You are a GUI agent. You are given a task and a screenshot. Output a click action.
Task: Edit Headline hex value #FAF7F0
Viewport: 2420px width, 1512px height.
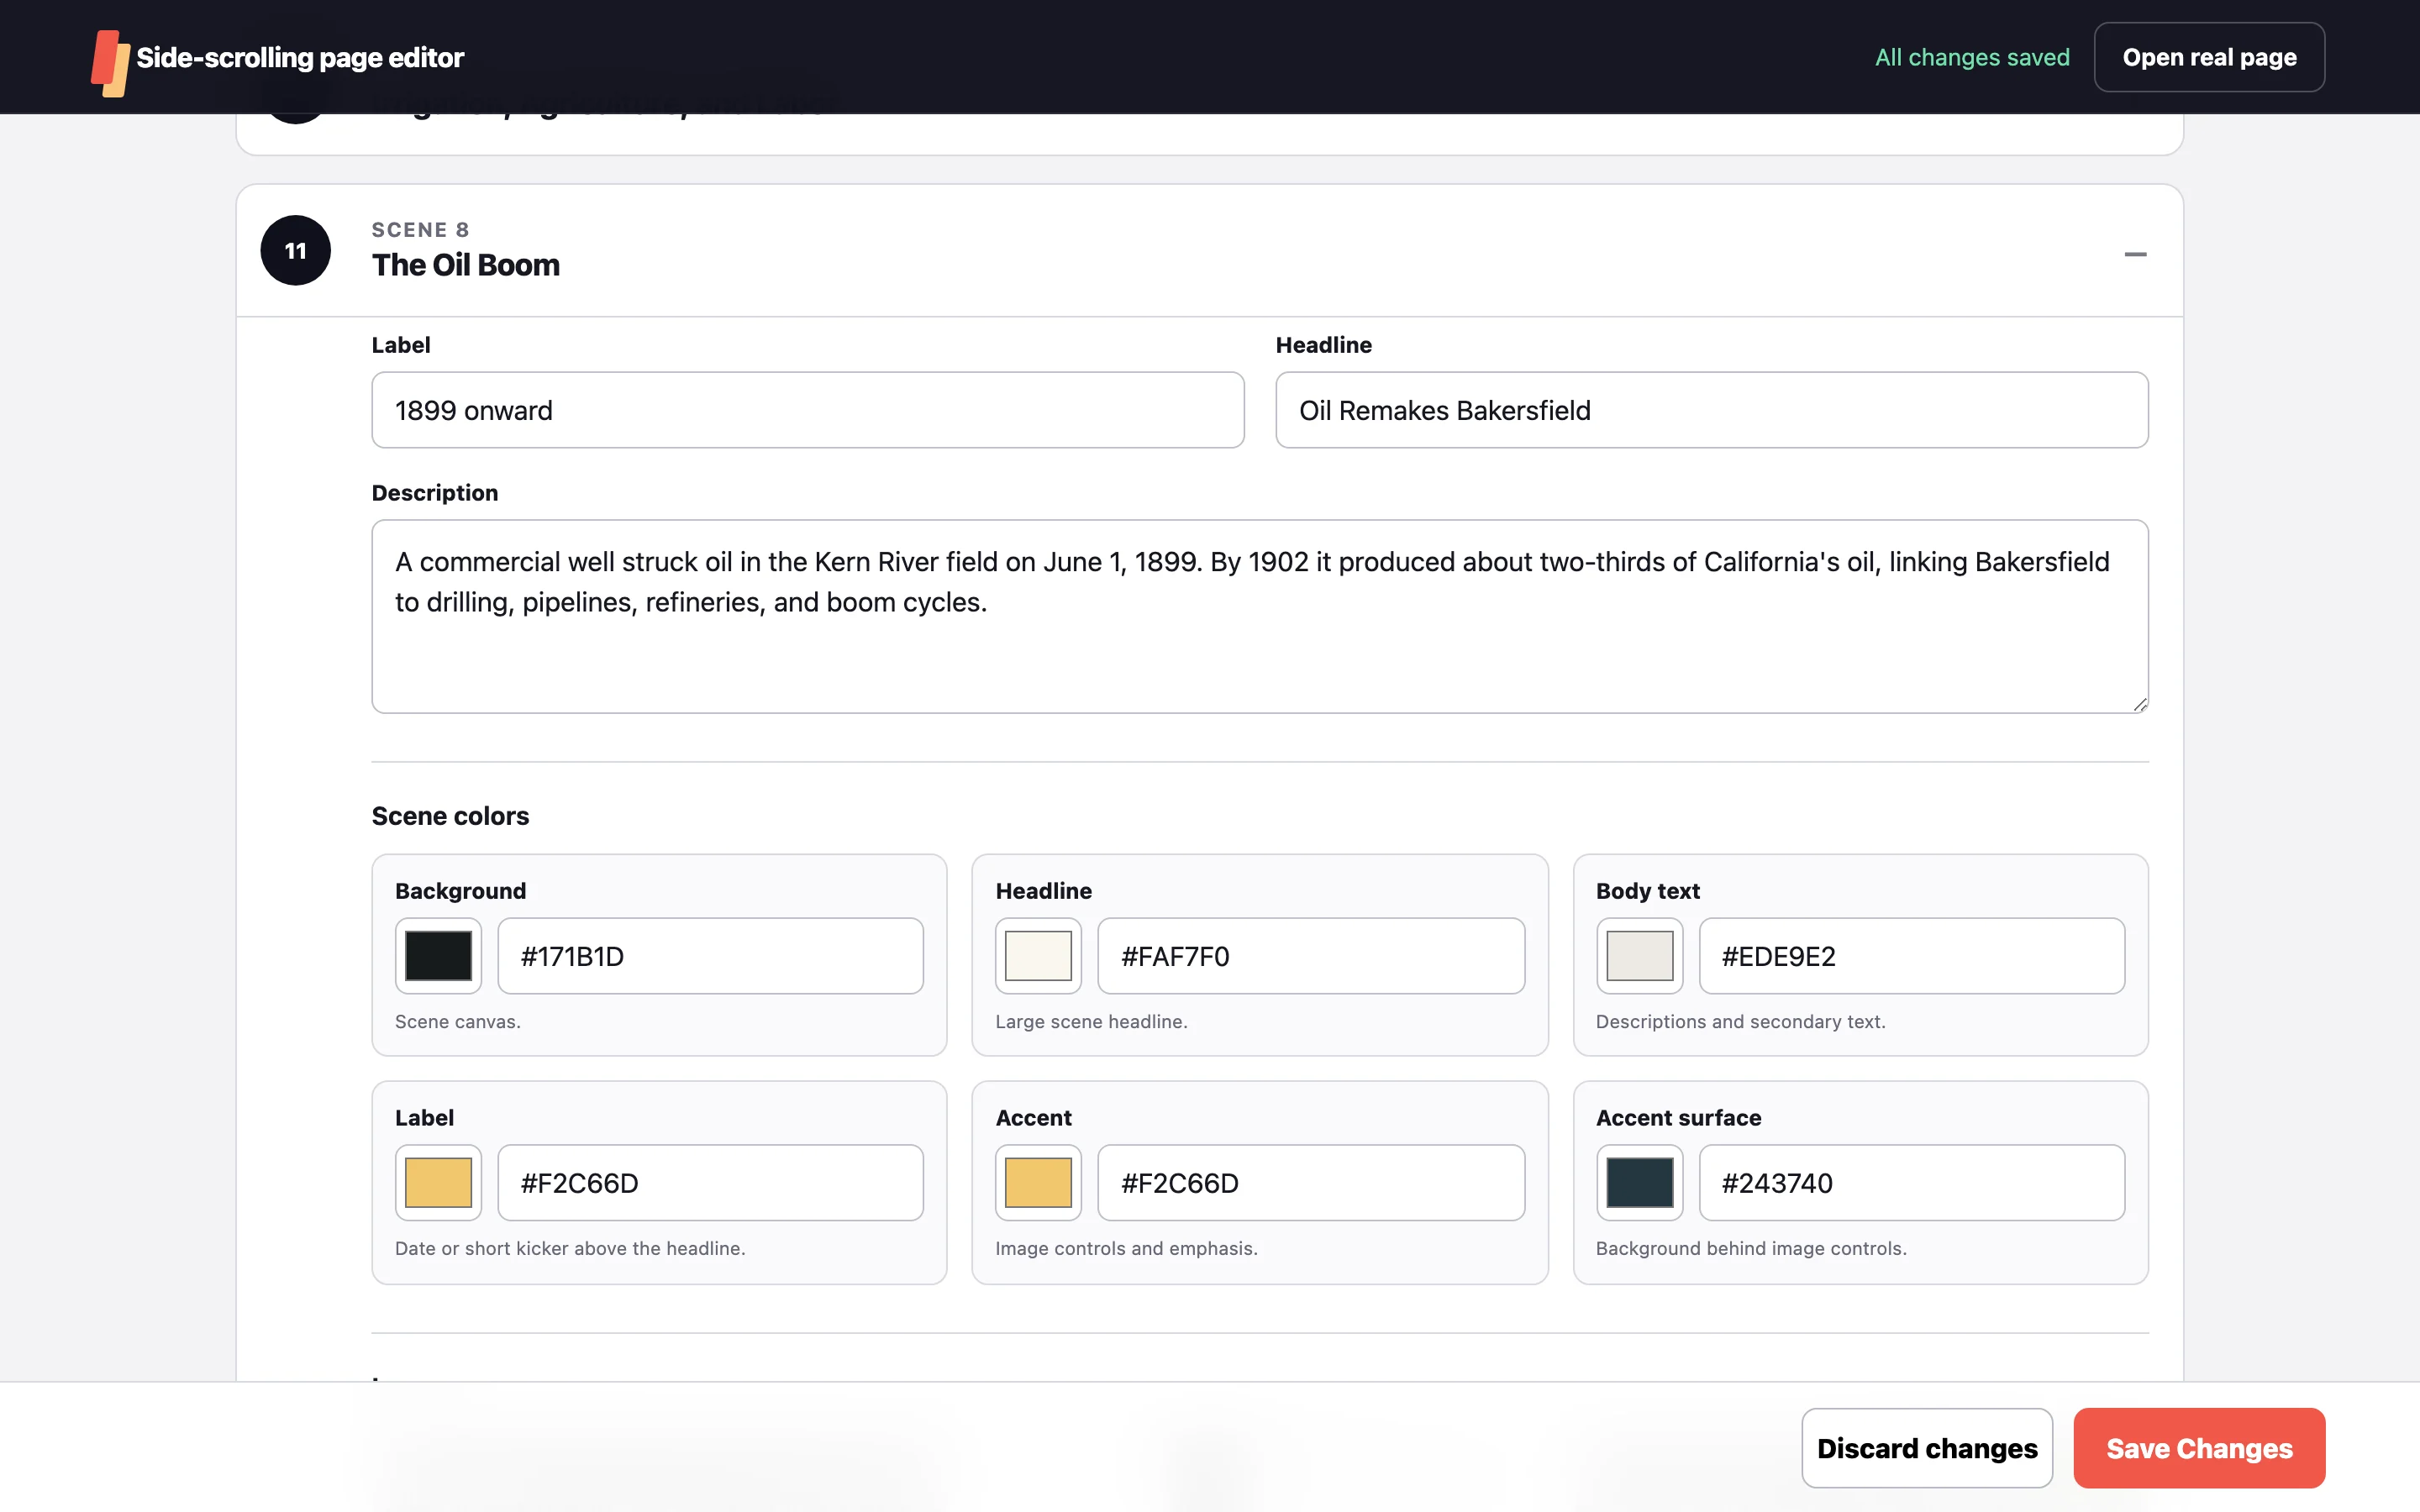[1311, 956]
